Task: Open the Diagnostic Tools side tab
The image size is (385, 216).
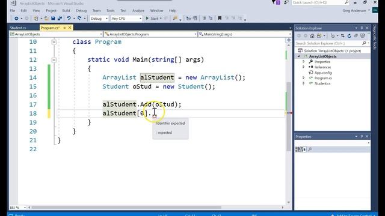Action: [374, 37]
